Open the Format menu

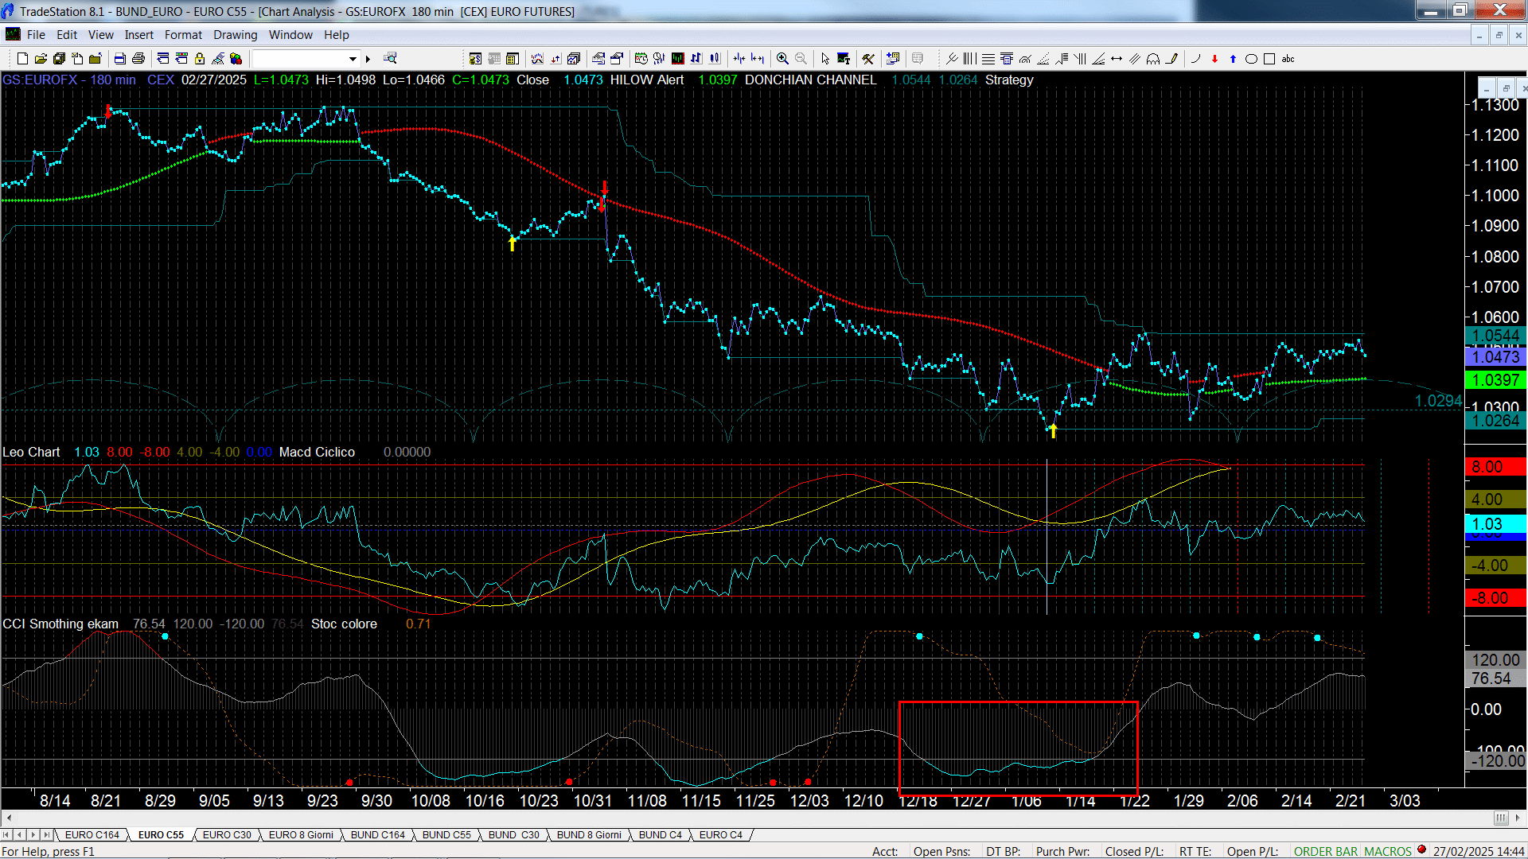point(183,34)
